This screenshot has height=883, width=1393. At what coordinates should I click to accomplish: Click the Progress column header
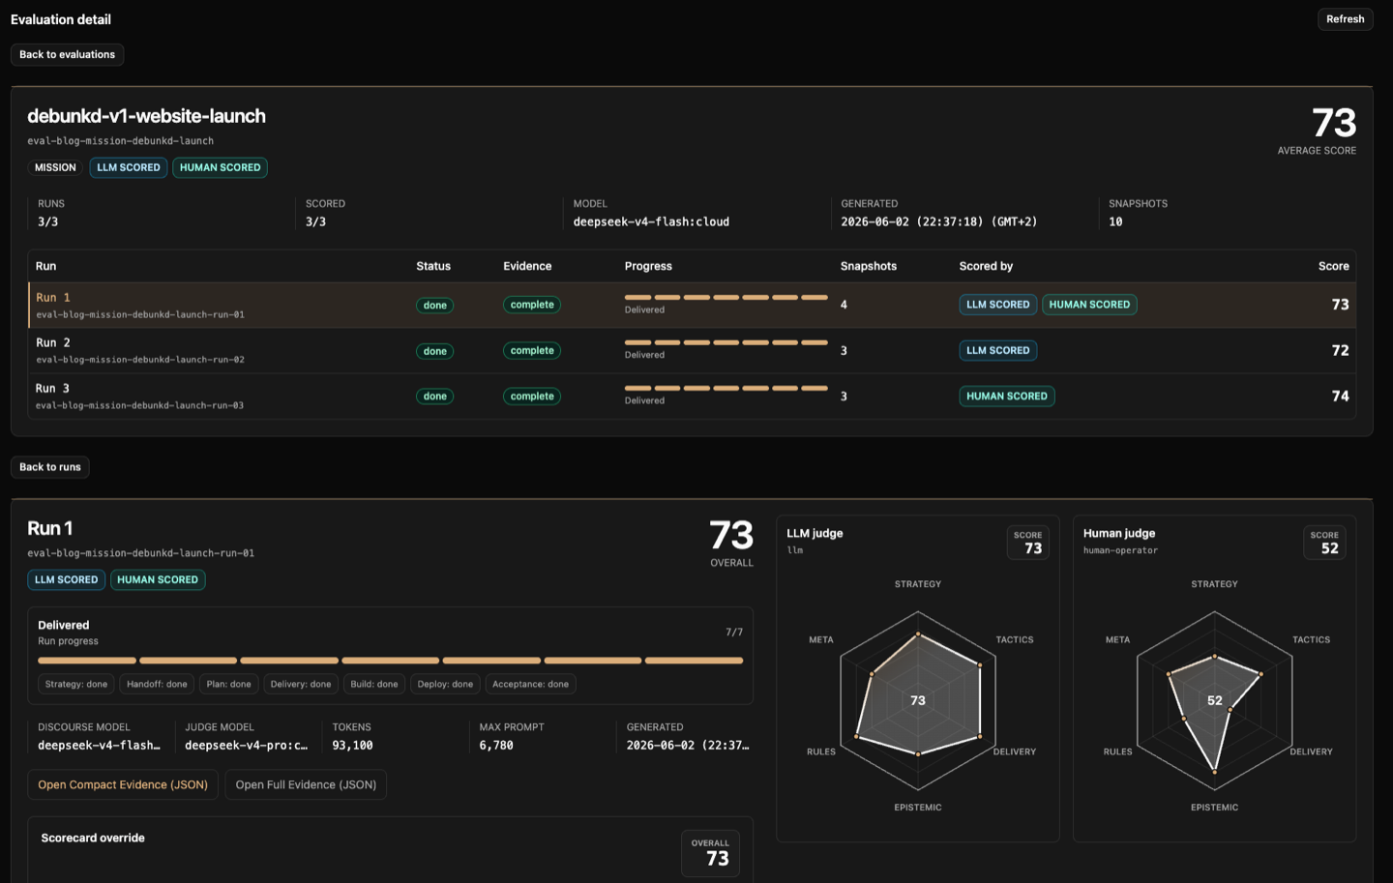click(x=648, y=266)
